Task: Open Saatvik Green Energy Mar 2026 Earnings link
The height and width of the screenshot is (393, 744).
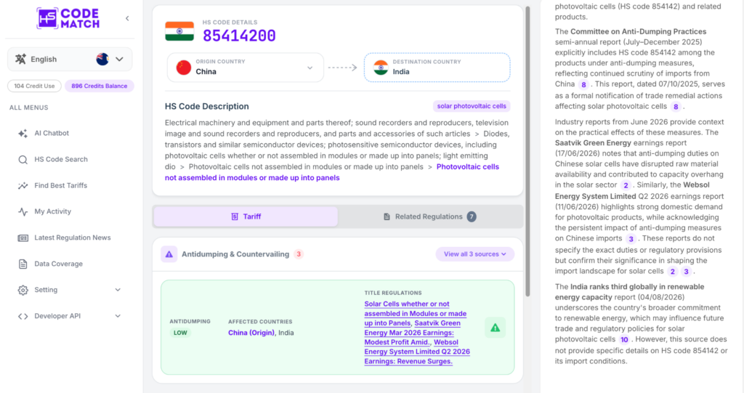Action: coord(413,332)
